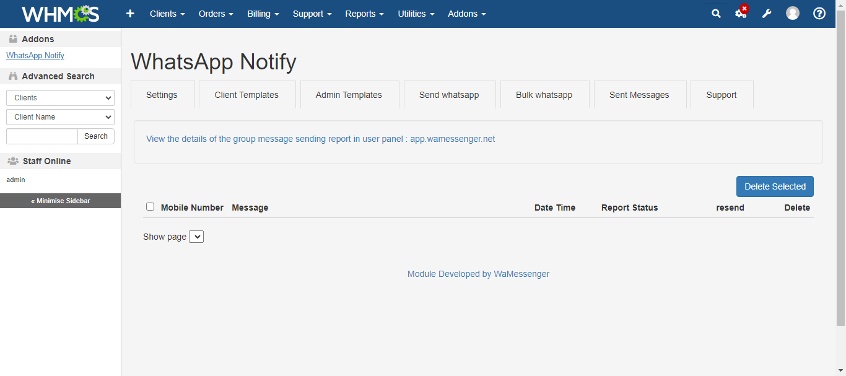This screenshot has width=846, height=376.
Task: Open the Clients menu
Action: pyautogui.click(x=167, y=14)
